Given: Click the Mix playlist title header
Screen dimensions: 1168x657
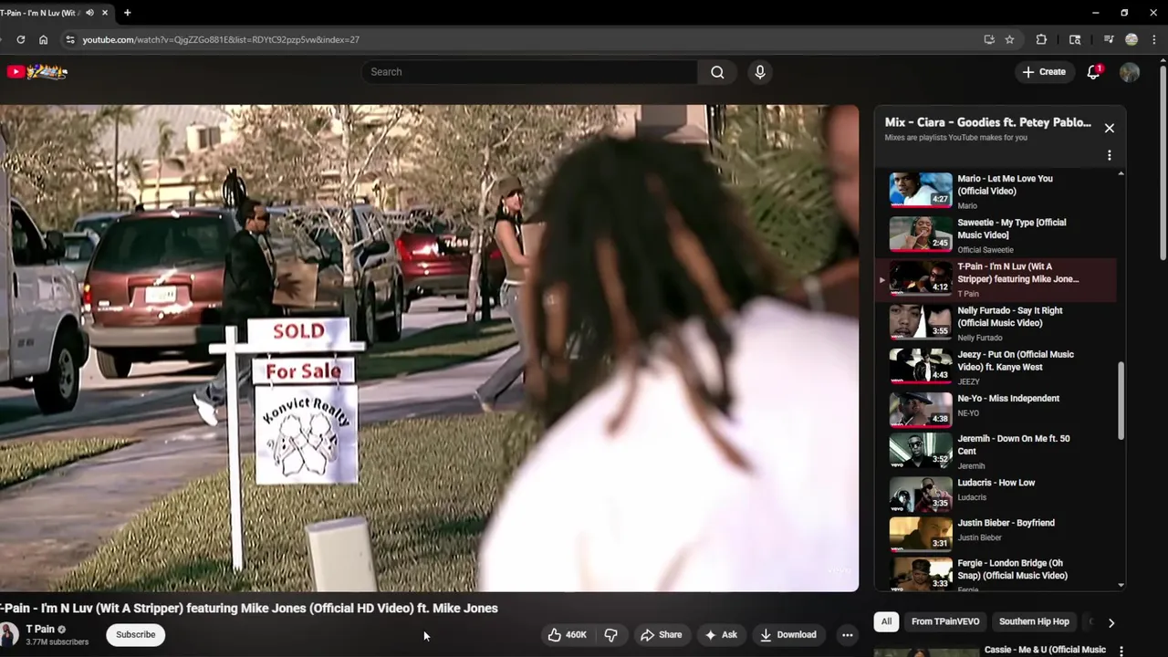Looking at the screenshot, I should click(987, 122).
